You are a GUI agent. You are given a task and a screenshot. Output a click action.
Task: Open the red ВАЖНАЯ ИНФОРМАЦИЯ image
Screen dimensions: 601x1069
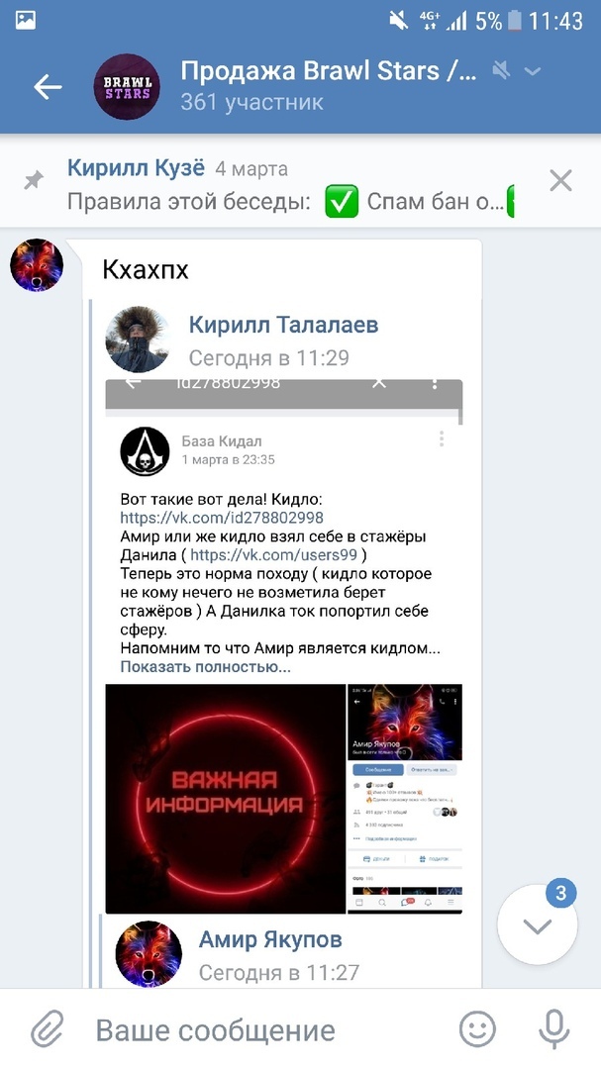click(225, 799)
